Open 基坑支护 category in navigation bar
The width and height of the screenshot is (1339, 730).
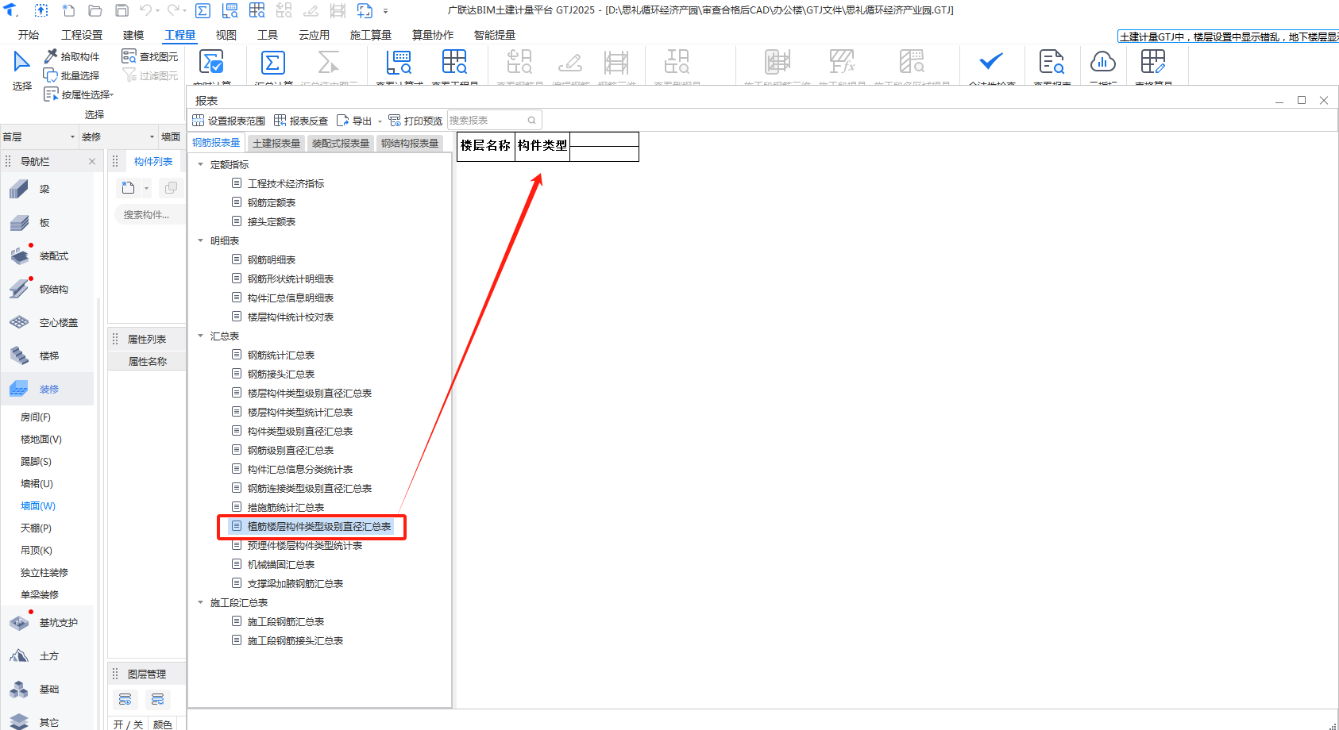(48, 622)
